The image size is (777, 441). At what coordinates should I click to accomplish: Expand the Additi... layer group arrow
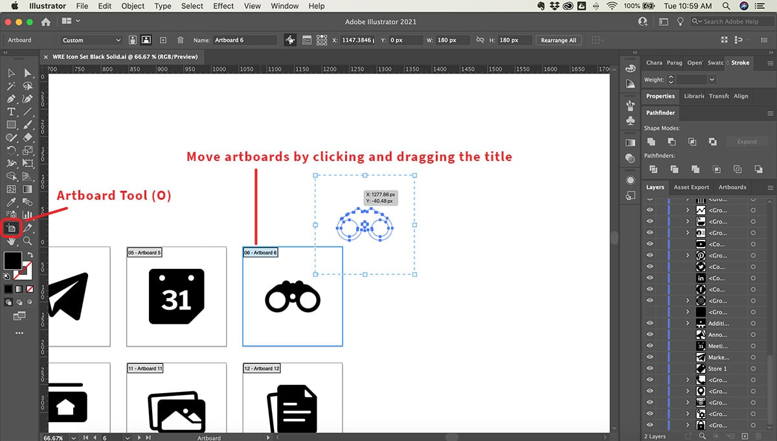point(688,323)
